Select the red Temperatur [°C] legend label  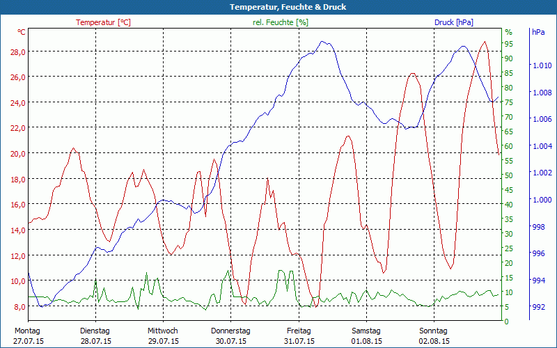(103, 22)
